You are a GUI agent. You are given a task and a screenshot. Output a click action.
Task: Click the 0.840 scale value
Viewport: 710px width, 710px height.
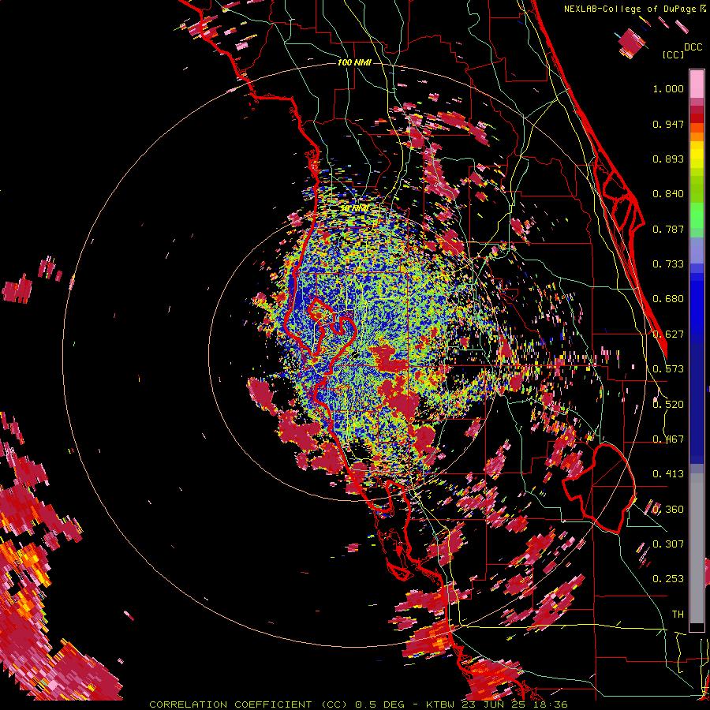click(668, 194)
